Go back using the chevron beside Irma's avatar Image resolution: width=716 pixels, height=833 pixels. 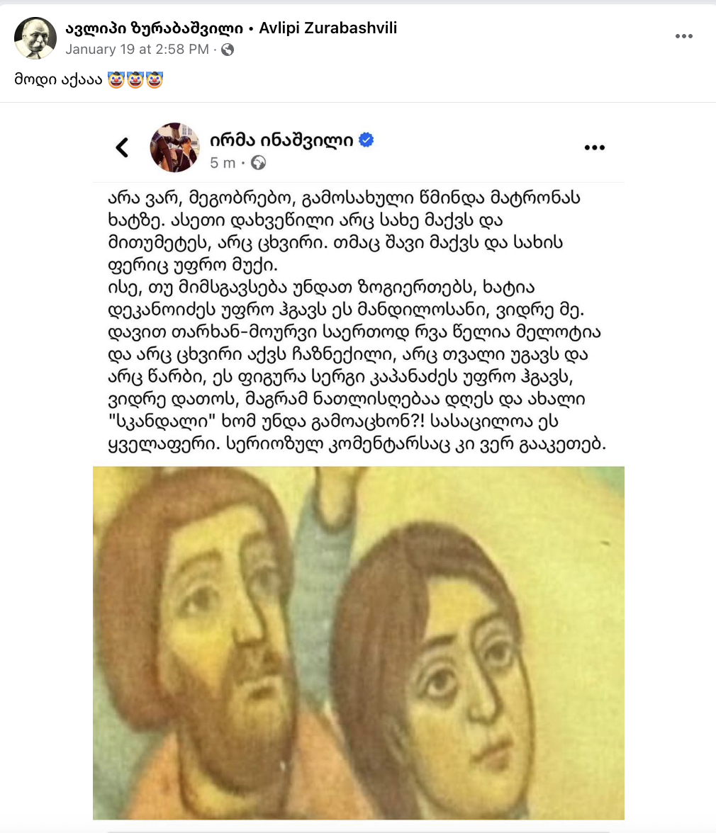[122, 147]
